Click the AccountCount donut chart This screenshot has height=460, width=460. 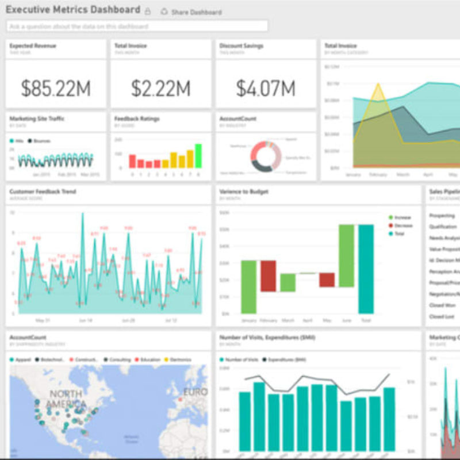point(266,156)
